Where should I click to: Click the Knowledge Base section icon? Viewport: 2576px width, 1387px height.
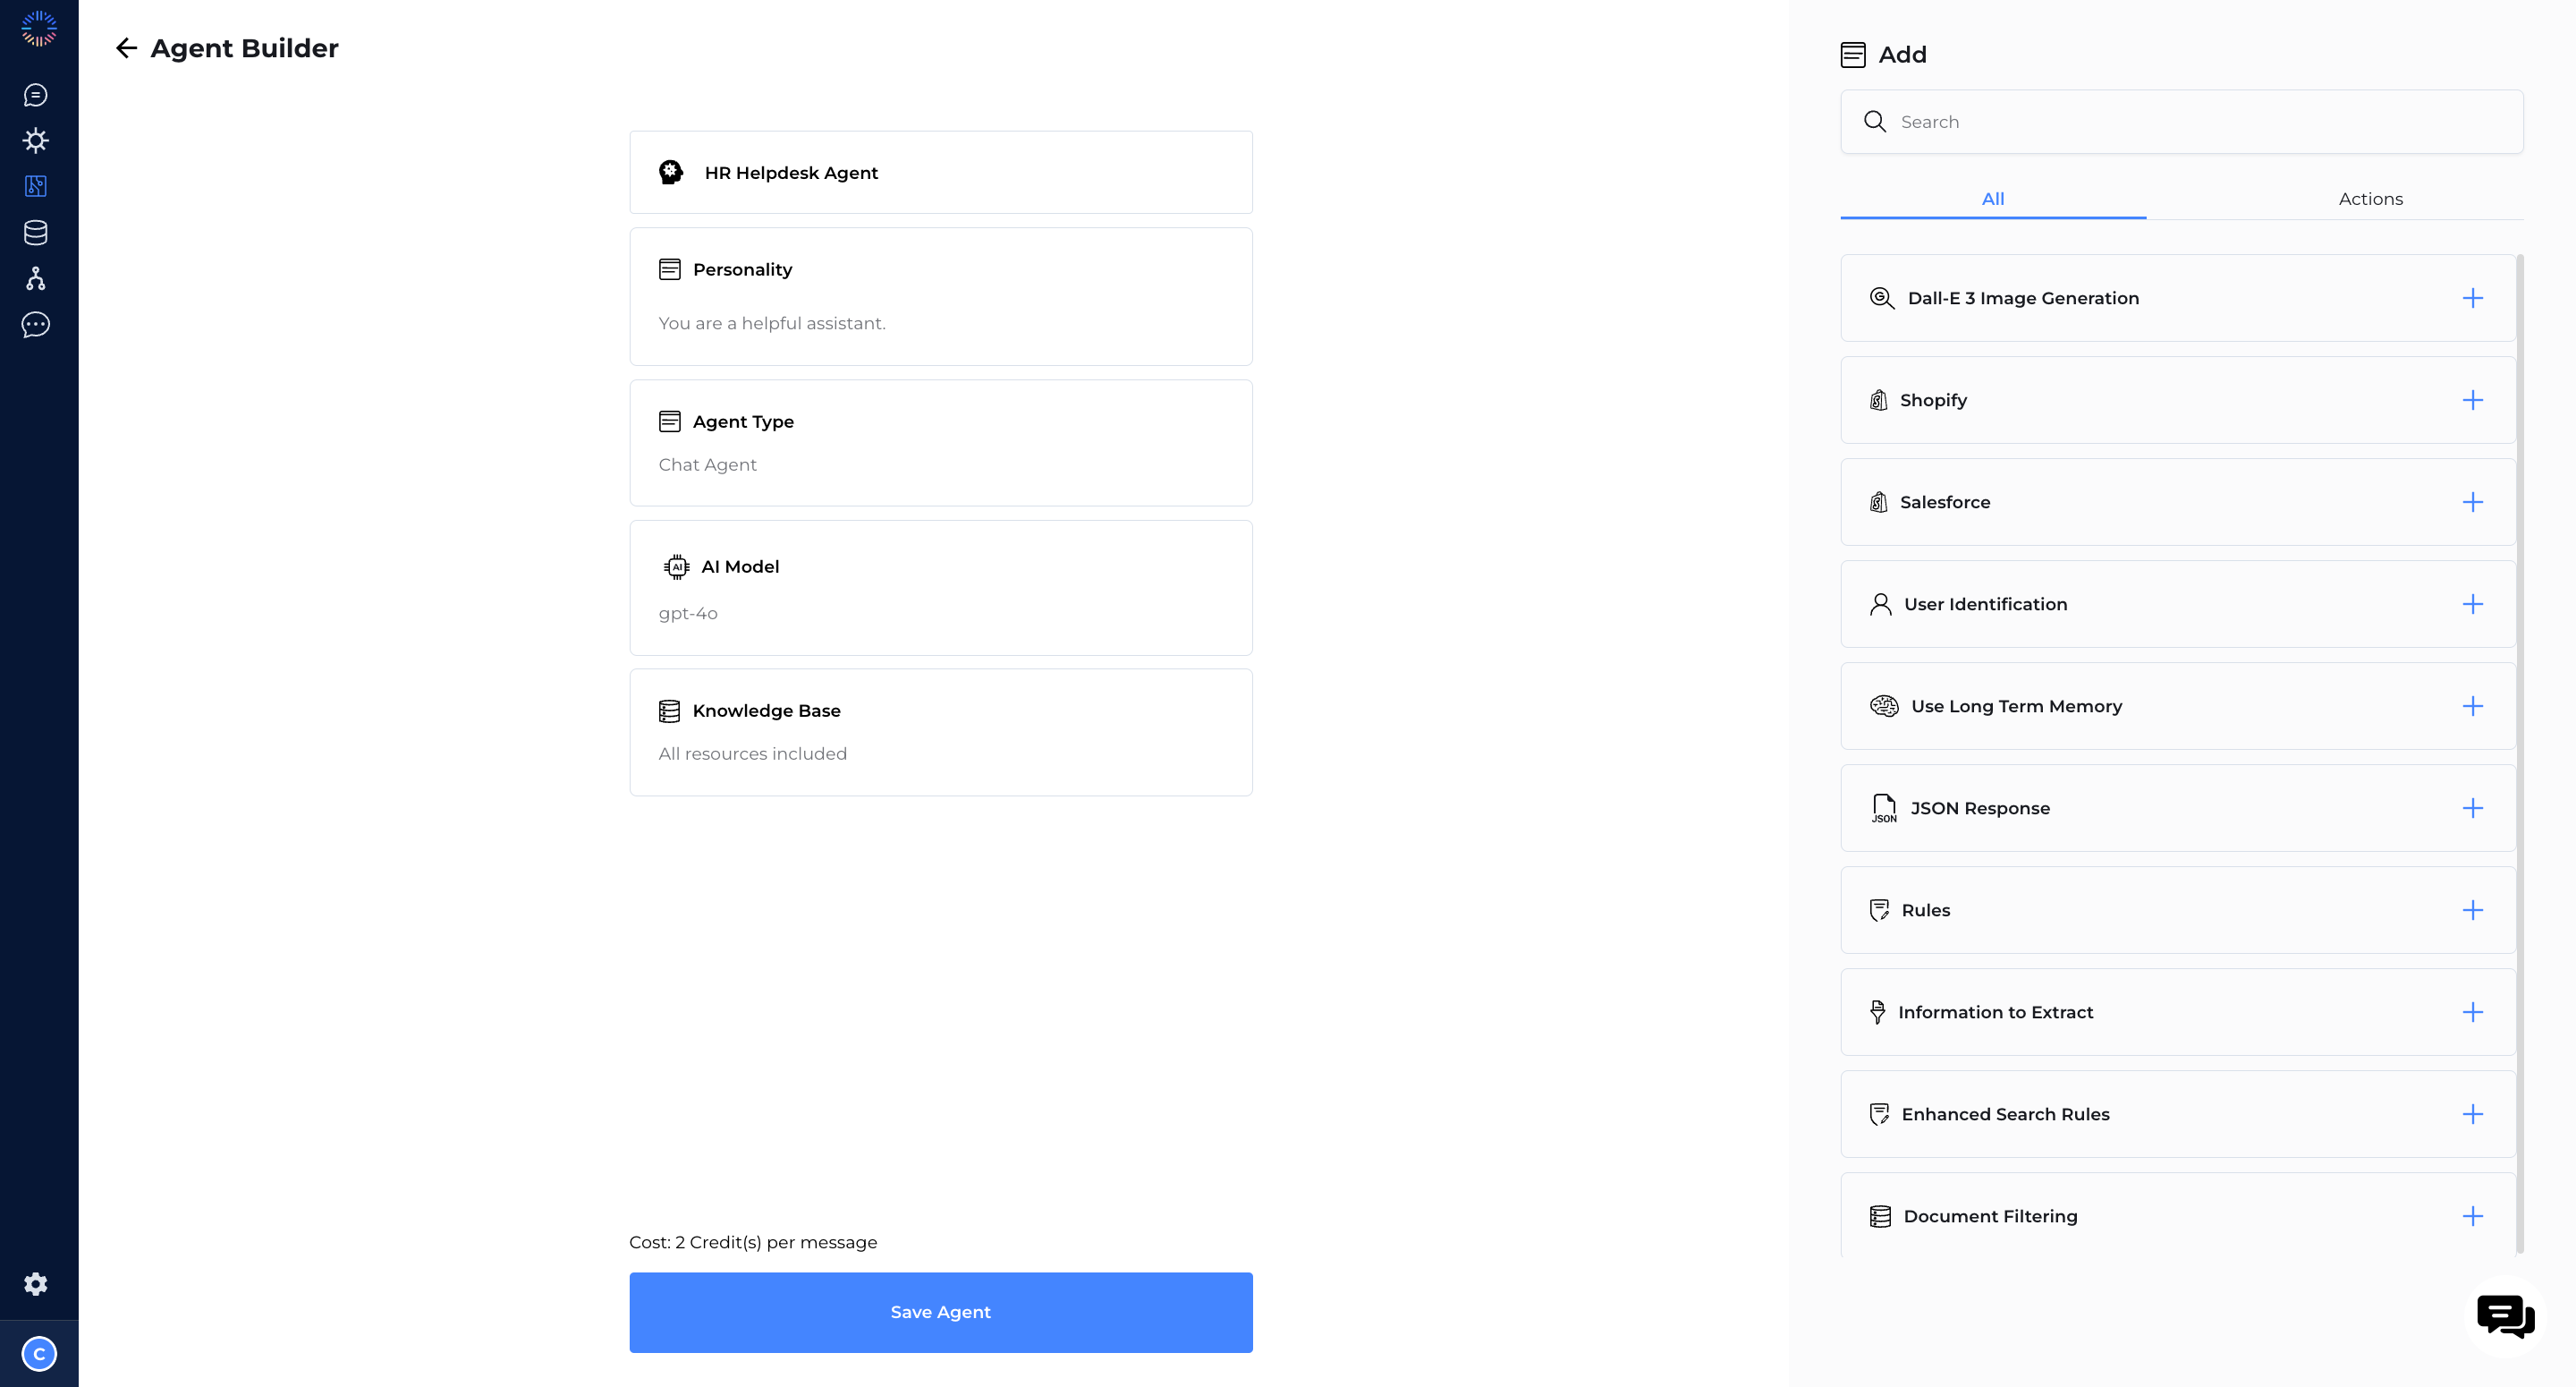tap(669, 711)
